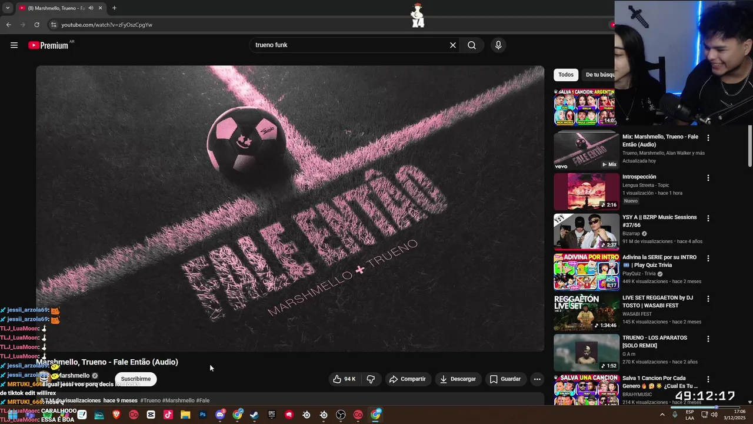Open options for Adivina la SERIE video

[708, 258]
